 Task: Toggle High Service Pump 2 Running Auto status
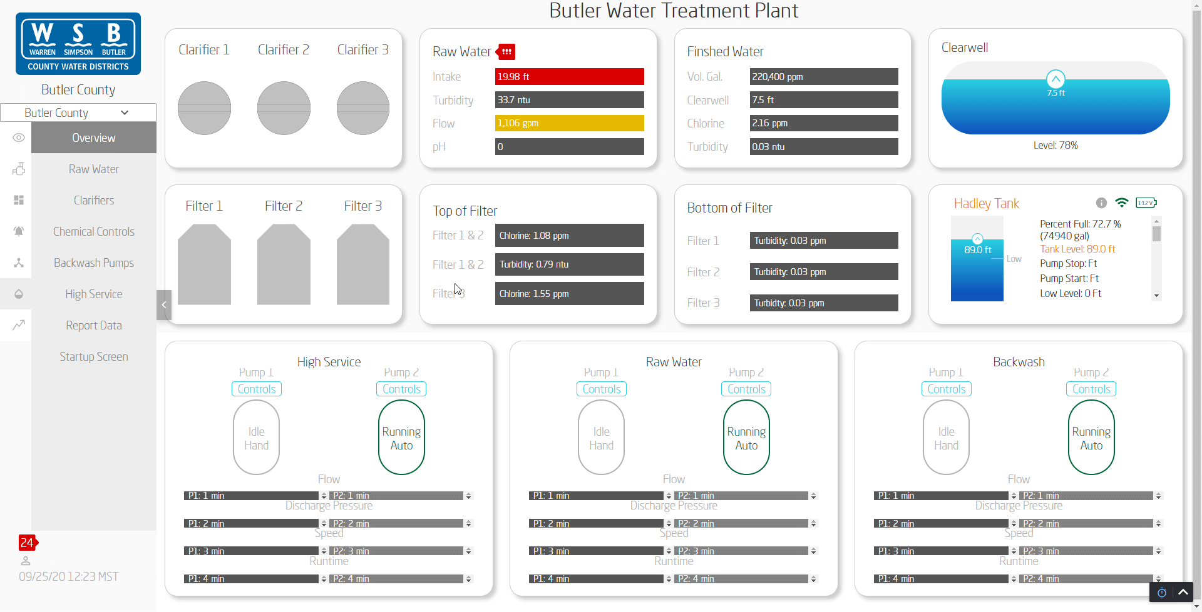401,438
